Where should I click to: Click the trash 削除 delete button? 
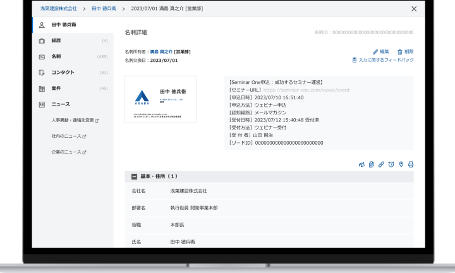coord(406,51)
